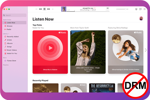Click the Albums icon in sidebar
150x100 pixels.
tap(5, 43)
